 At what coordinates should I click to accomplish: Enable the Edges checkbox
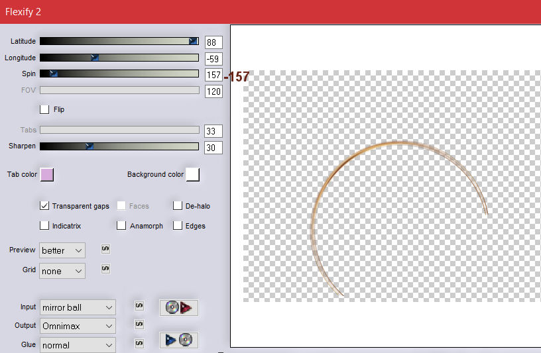(177, 226)
